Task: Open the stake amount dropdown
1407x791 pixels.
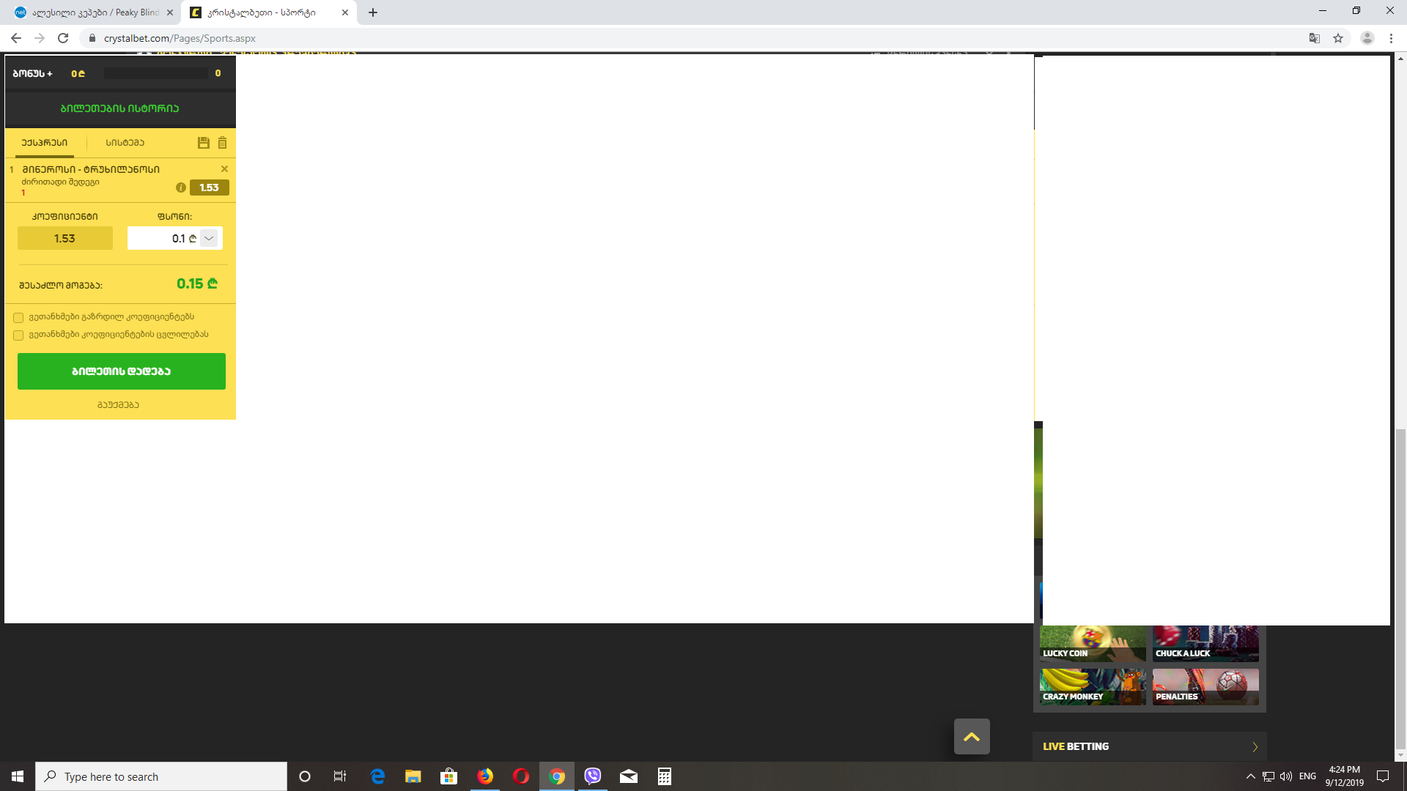Action: 209,238
